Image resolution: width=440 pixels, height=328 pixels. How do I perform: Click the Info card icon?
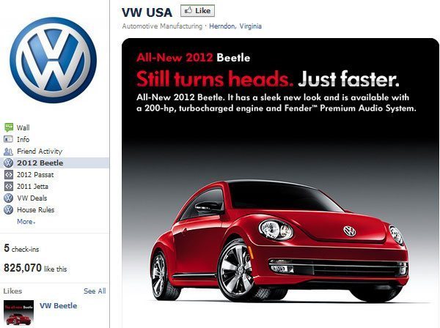(8, 139)
